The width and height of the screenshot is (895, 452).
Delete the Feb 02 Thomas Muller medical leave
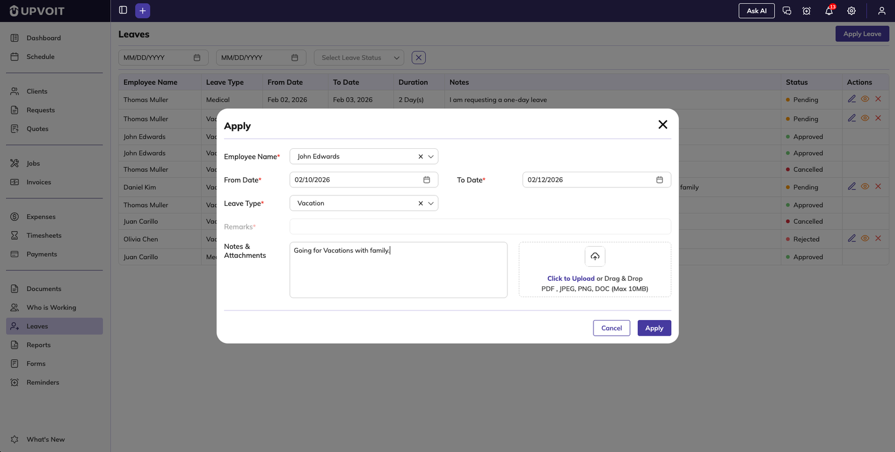coord(878,99)
